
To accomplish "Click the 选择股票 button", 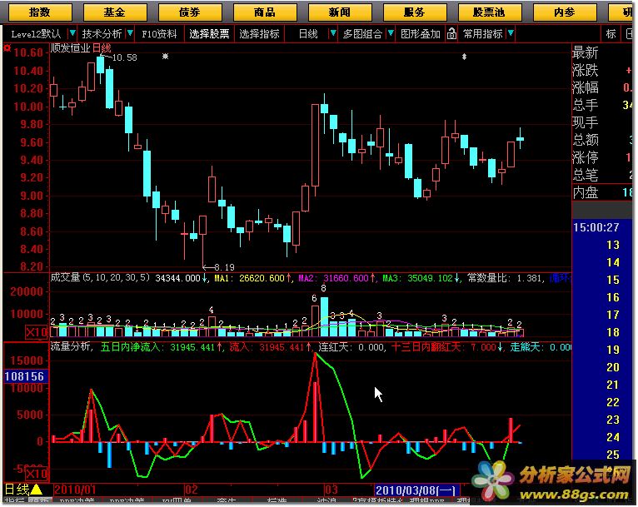I will (x=209, y=34).
